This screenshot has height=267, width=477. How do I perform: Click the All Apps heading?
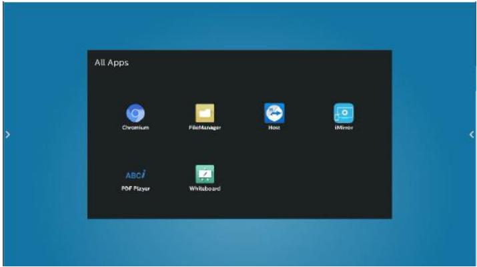[111, 63]
